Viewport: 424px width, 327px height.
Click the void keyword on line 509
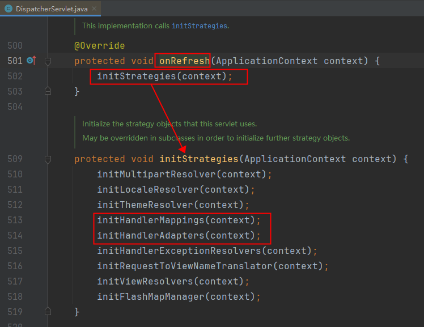point(142,159)
